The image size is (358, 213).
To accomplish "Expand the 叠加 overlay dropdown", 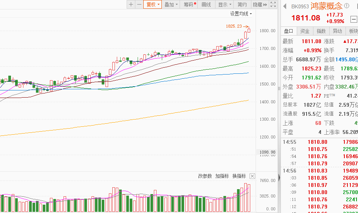I will coord(171,5).
